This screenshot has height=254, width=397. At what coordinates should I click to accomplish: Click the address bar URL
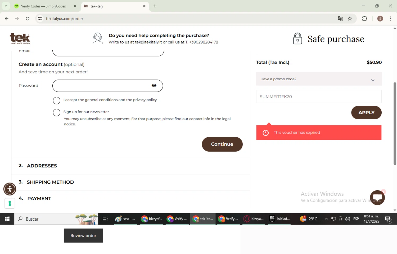[65, 19]
